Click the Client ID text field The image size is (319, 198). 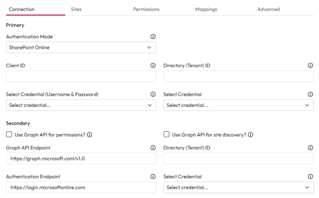click(x=81, y=76)
